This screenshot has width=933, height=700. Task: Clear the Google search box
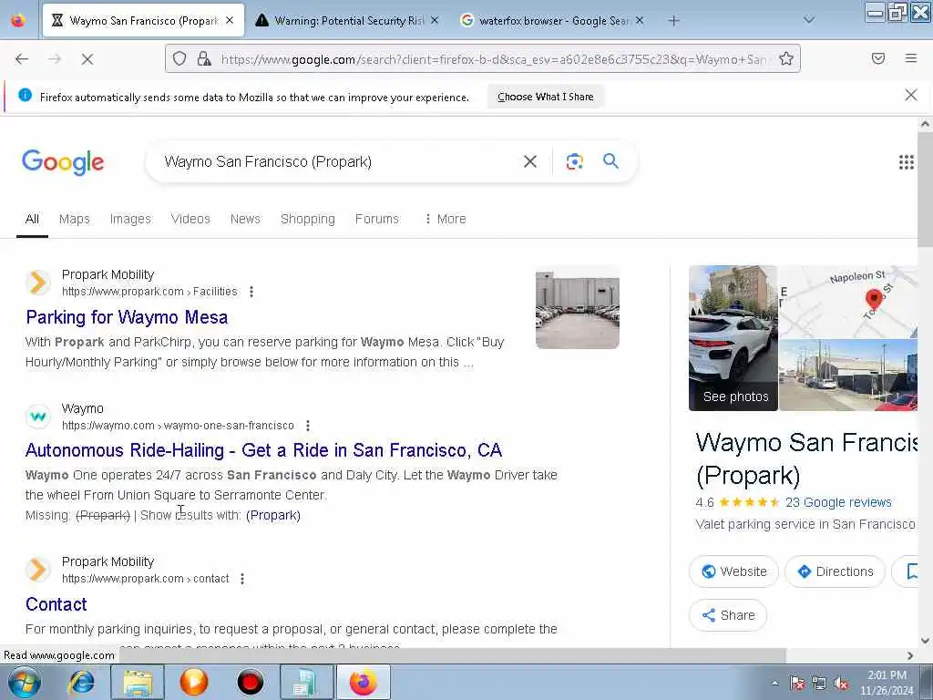[529, 161]
